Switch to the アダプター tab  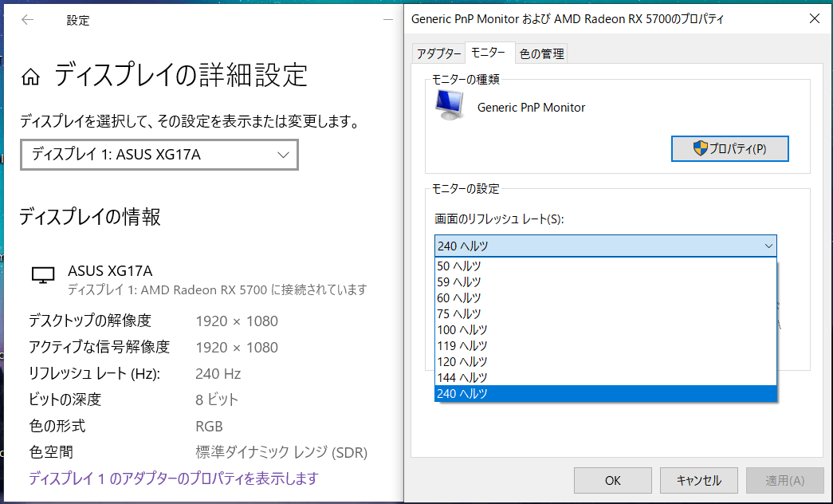point(438,53)
